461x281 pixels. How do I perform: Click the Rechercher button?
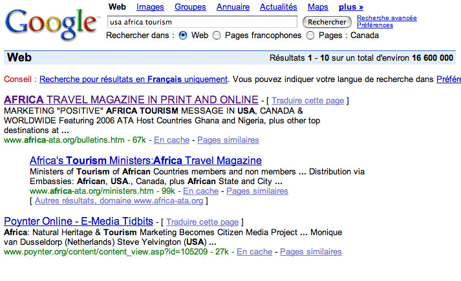pos(327,22)
